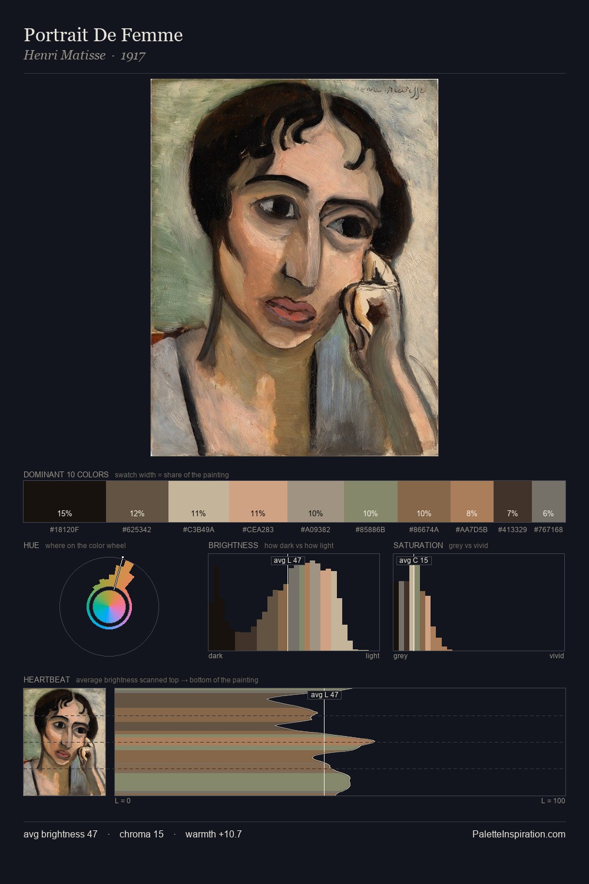Pick the #413329 dark brown swatch
Image resolution: width=589 pixels, height=884 pixels.
coord(512,502)
